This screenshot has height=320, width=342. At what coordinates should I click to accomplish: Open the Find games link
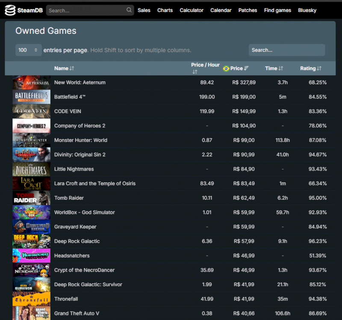(277, 10)
